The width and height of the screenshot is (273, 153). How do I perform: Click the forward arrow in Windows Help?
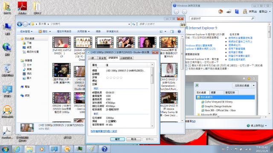(x=184, y=11)
